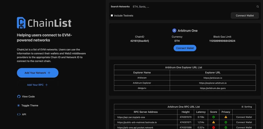
Task: Click warning score icon for fastnode.io row
Action: (213, 122)
